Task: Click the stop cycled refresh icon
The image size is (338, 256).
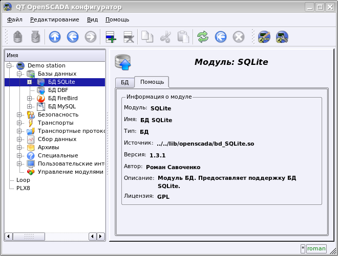Action: (x=239, y=37)
